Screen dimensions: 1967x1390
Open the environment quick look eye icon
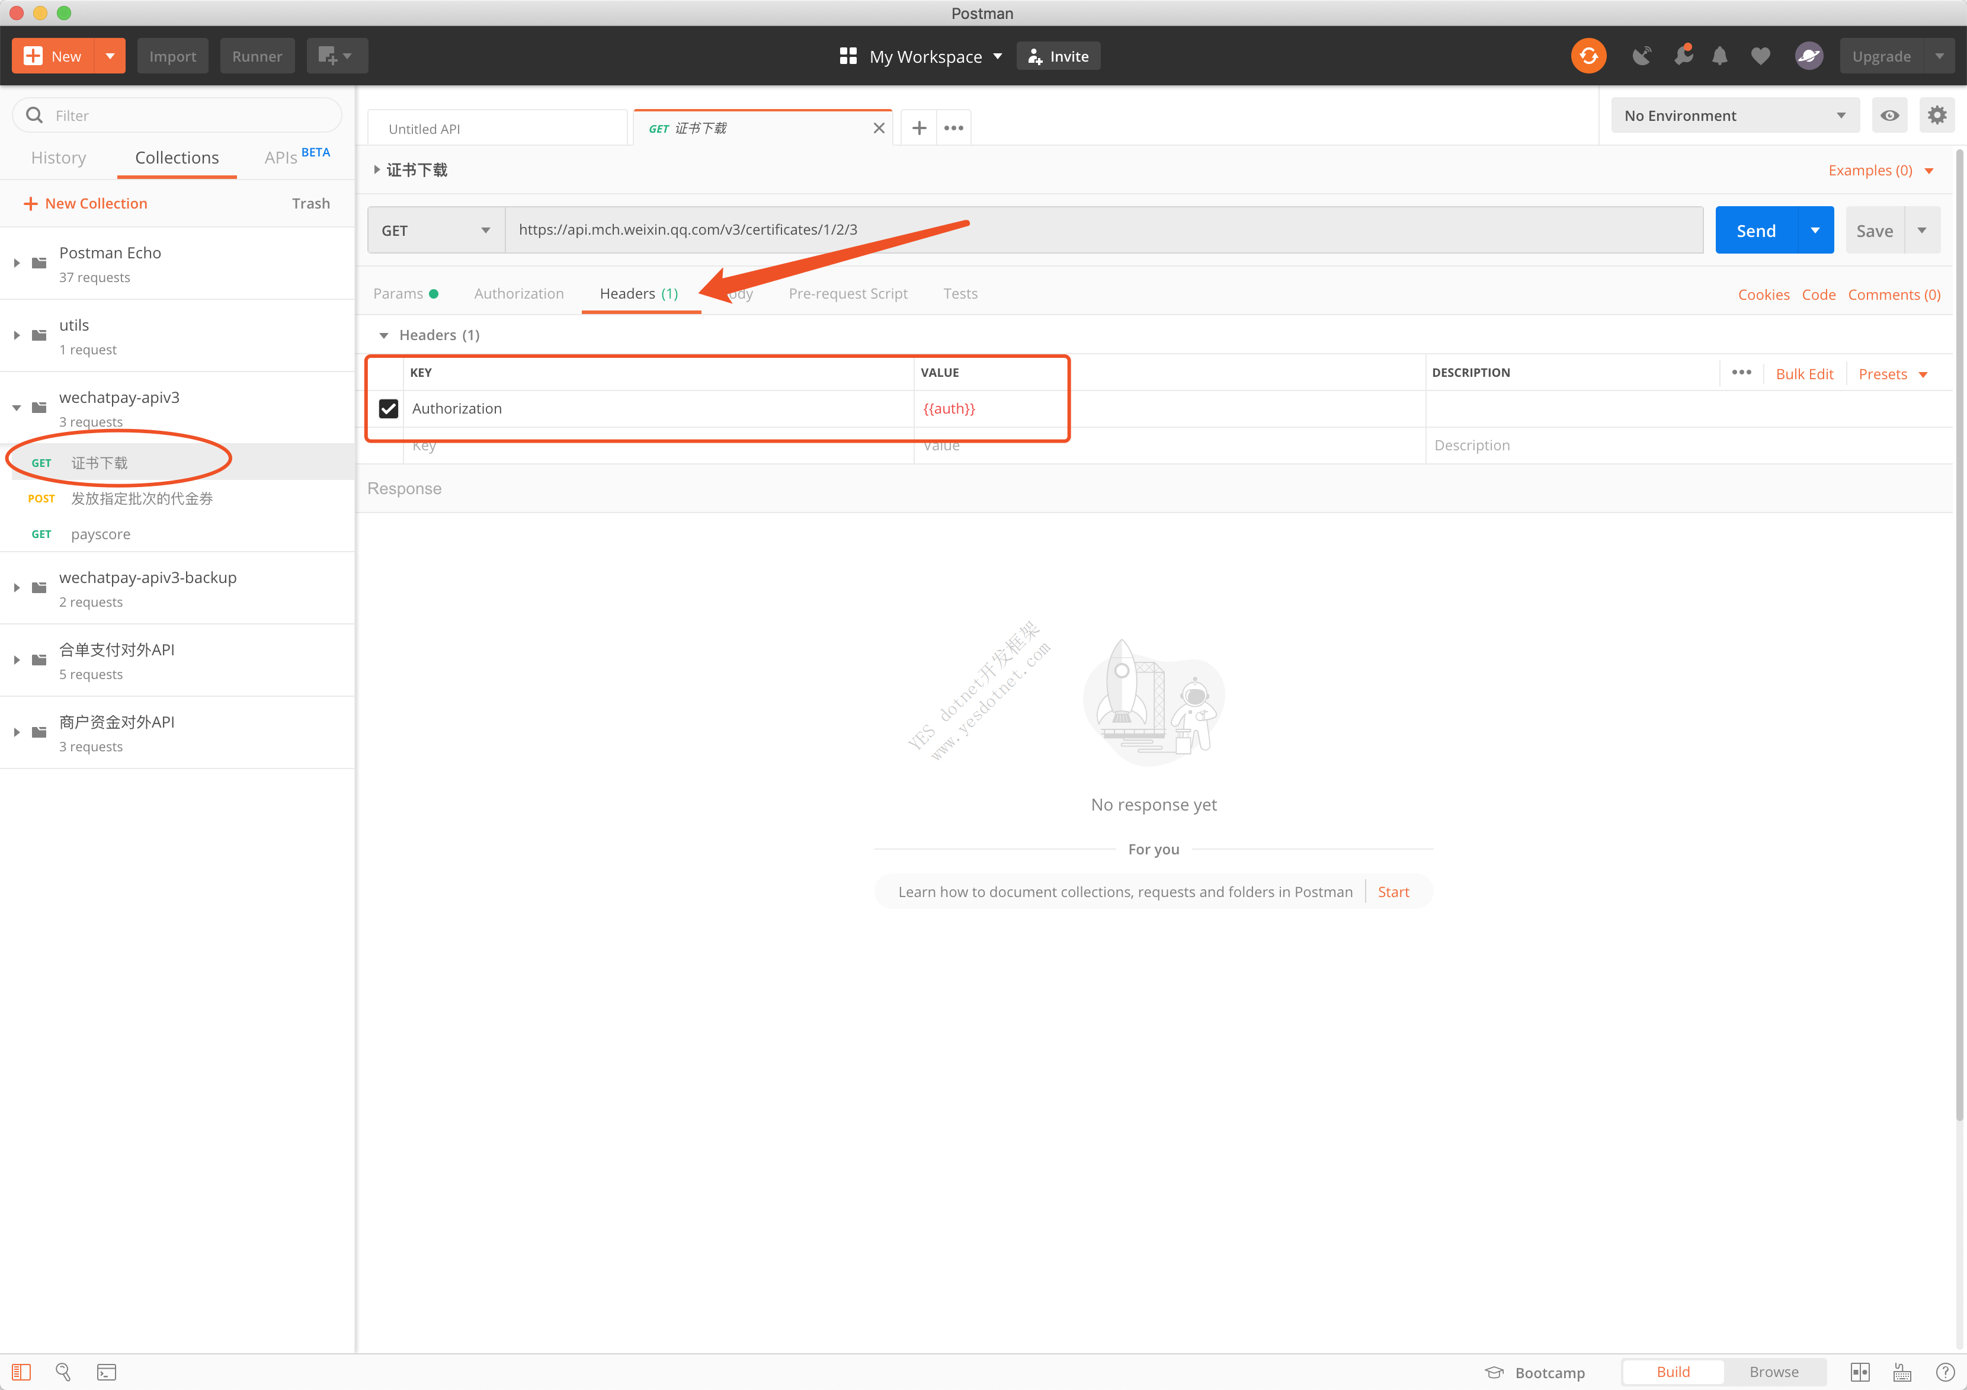click(1889, 116)
